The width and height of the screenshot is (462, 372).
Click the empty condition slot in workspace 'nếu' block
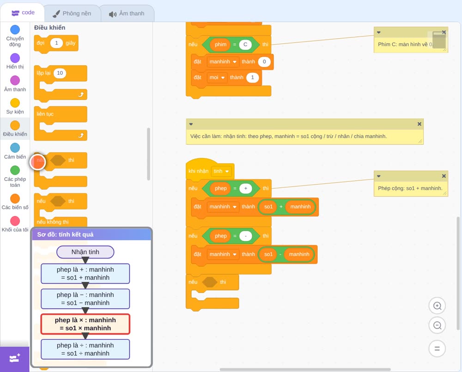tap(210, 282)
